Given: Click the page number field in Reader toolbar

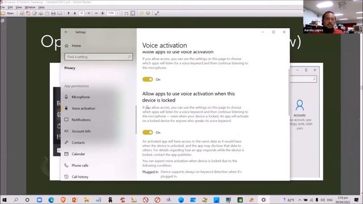Looking at the screenshot, I should coord(82,14).
